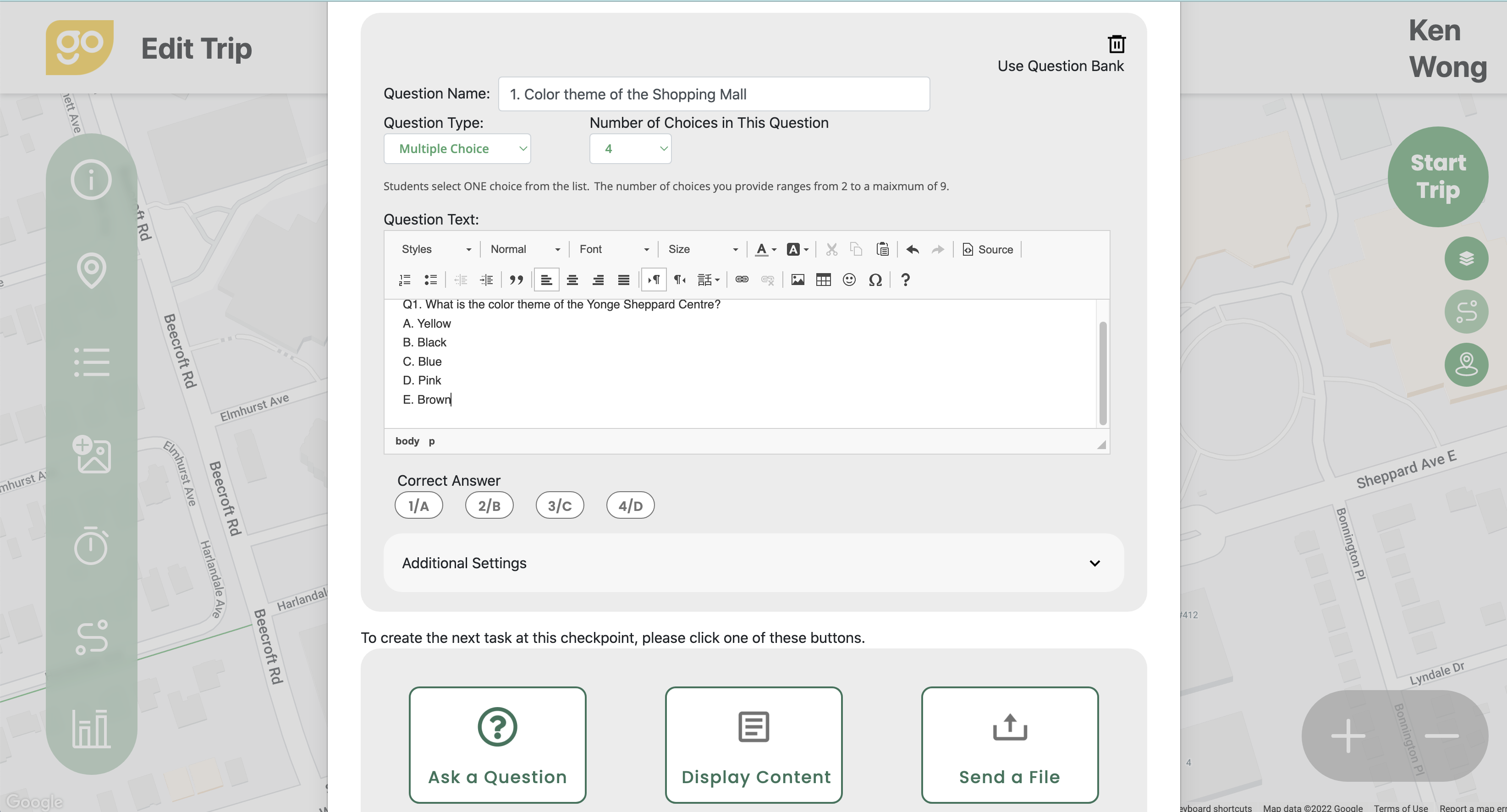Open Terms of Use map link
The width and height of the screenshot is (1507, 812).
[1401, 807]
